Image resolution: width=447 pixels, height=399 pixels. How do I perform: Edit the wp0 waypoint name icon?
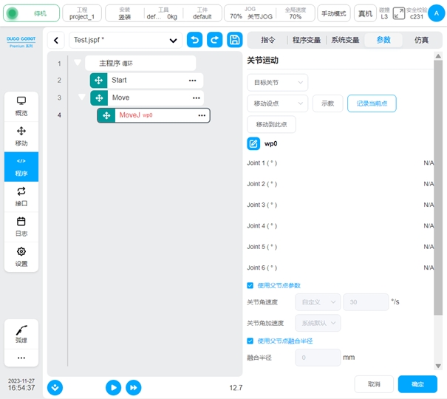point(253,144)
